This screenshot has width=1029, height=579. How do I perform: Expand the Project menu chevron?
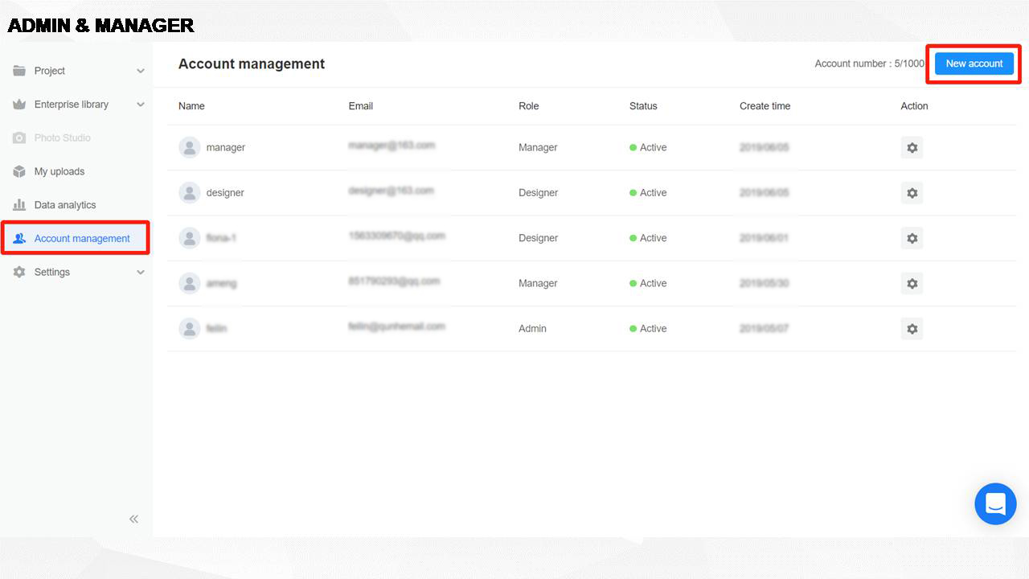141,71
